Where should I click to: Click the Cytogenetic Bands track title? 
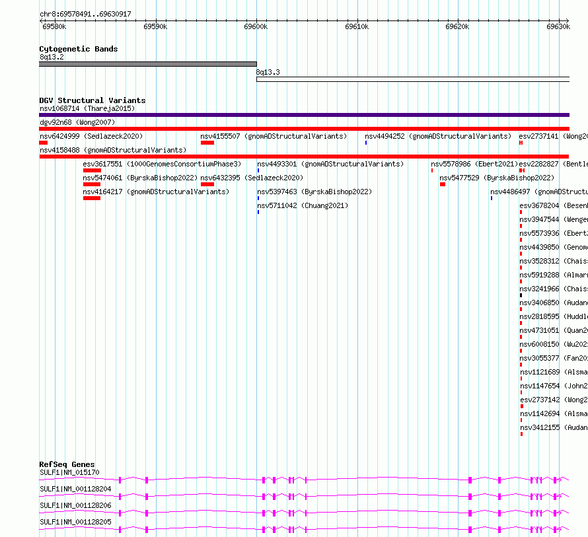point(79,49)
